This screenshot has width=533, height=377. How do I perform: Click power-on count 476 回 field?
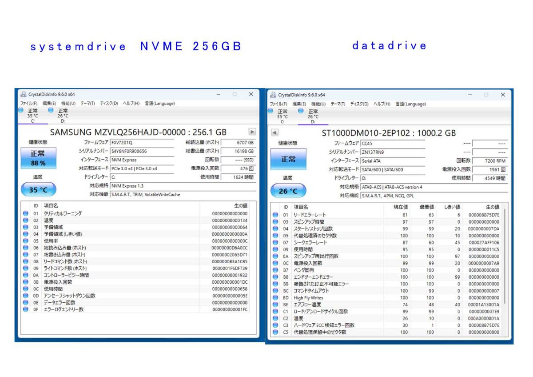[238, 168]
